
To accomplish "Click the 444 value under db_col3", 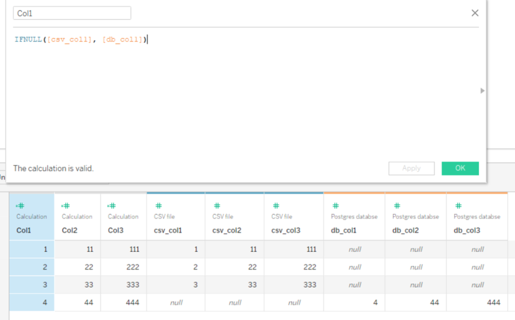I will [x=493, y=303].
